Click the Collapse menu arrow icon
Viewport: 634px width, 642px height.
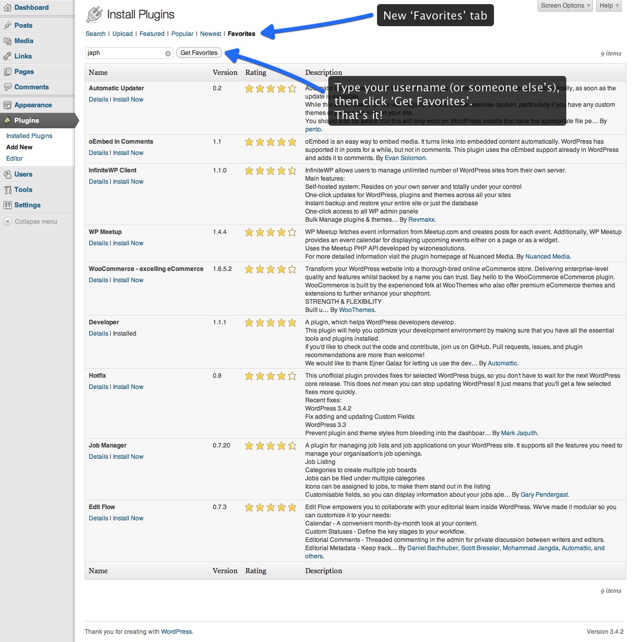[x=7, y=222]
